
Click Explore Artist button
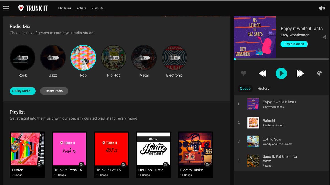[294, 44]
